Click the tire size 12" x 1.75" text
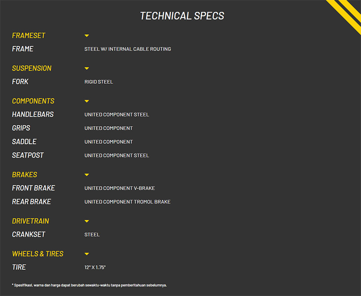Image resolution: width=361 pixels, height=296 pixels. pyautogui.click(x=95, y=268)
